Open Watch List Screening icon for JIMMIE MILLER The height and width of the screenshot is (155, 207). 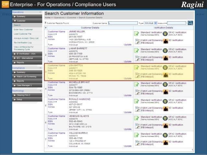pos(138,41)
